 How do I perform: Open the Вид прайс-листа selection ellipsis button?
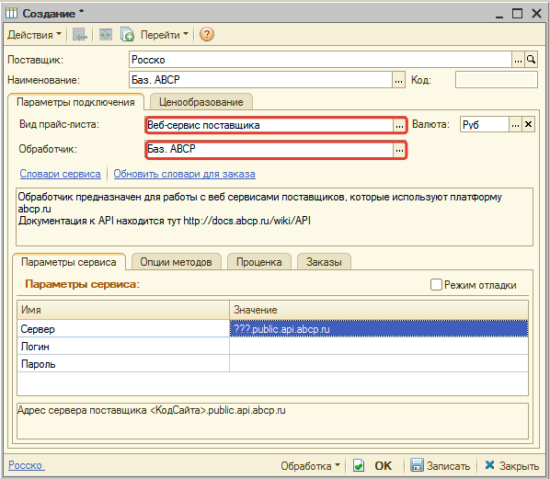pos(399,126)
